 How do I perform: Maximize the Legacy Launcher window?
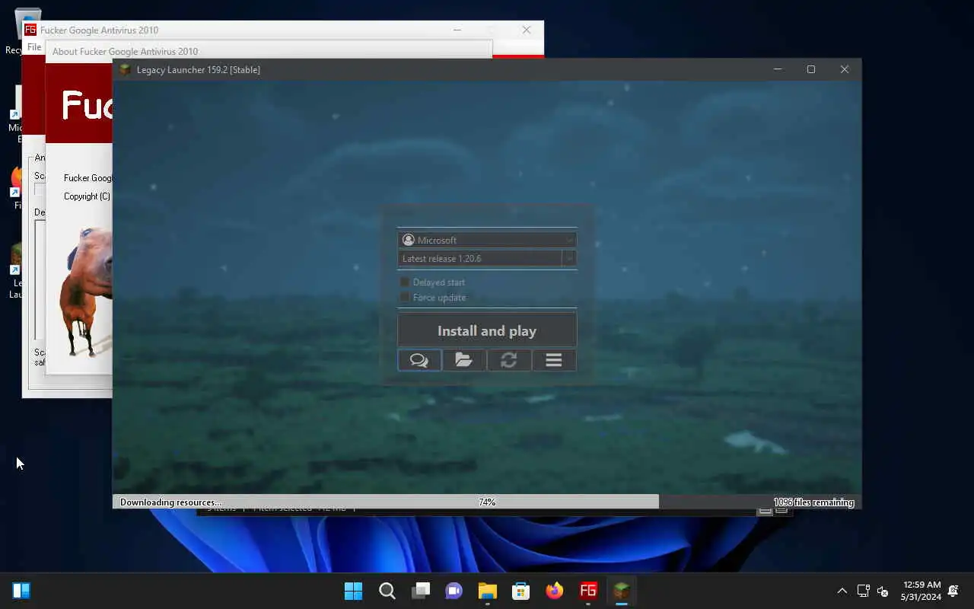tap(811, 69)
